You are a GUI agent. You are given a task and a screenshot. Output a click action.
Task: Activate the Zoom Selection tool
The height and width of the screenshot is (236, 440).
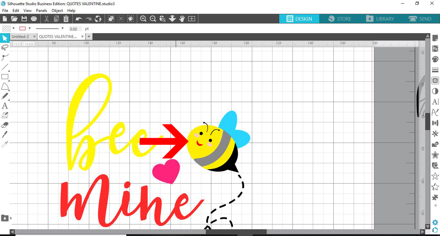coord(163,19)
